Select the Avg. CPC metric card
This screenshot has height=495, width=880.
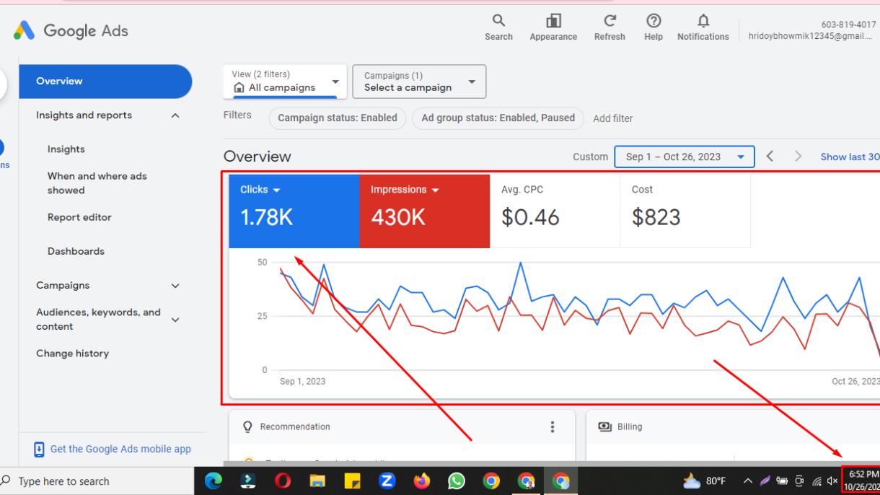point(555,211)
